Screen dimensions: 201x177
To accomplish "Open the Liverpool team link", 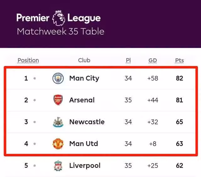I will [85, 165].
